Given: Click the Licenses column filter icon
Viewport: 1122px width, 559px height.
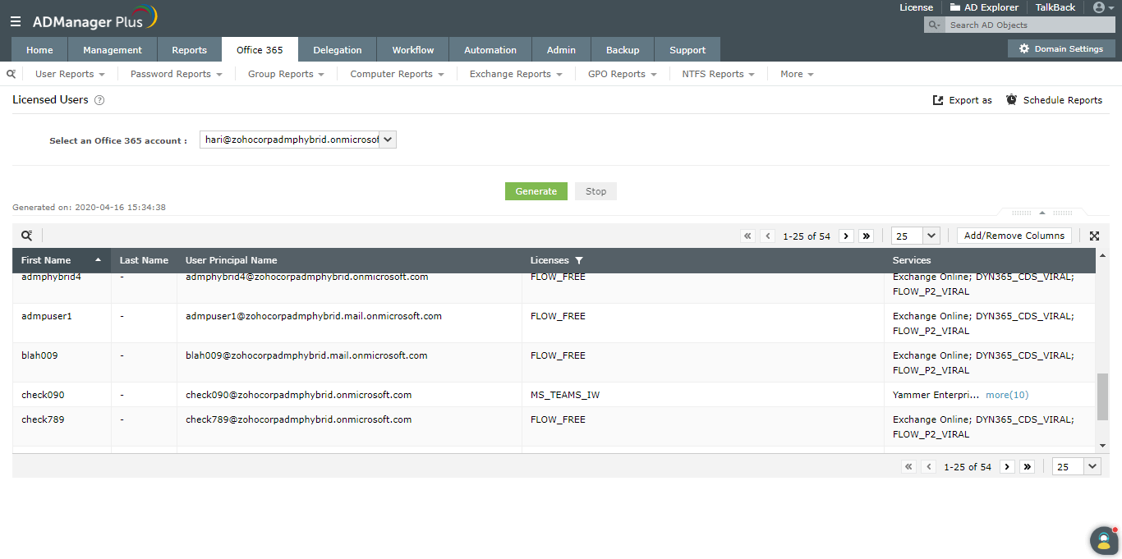Looking at the screenshot, I should point(579,260).
